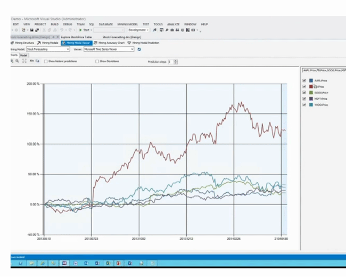This screenshot has height=277, width=346.
Task: Click the Start debugging play icon
Action: point(80,30)
